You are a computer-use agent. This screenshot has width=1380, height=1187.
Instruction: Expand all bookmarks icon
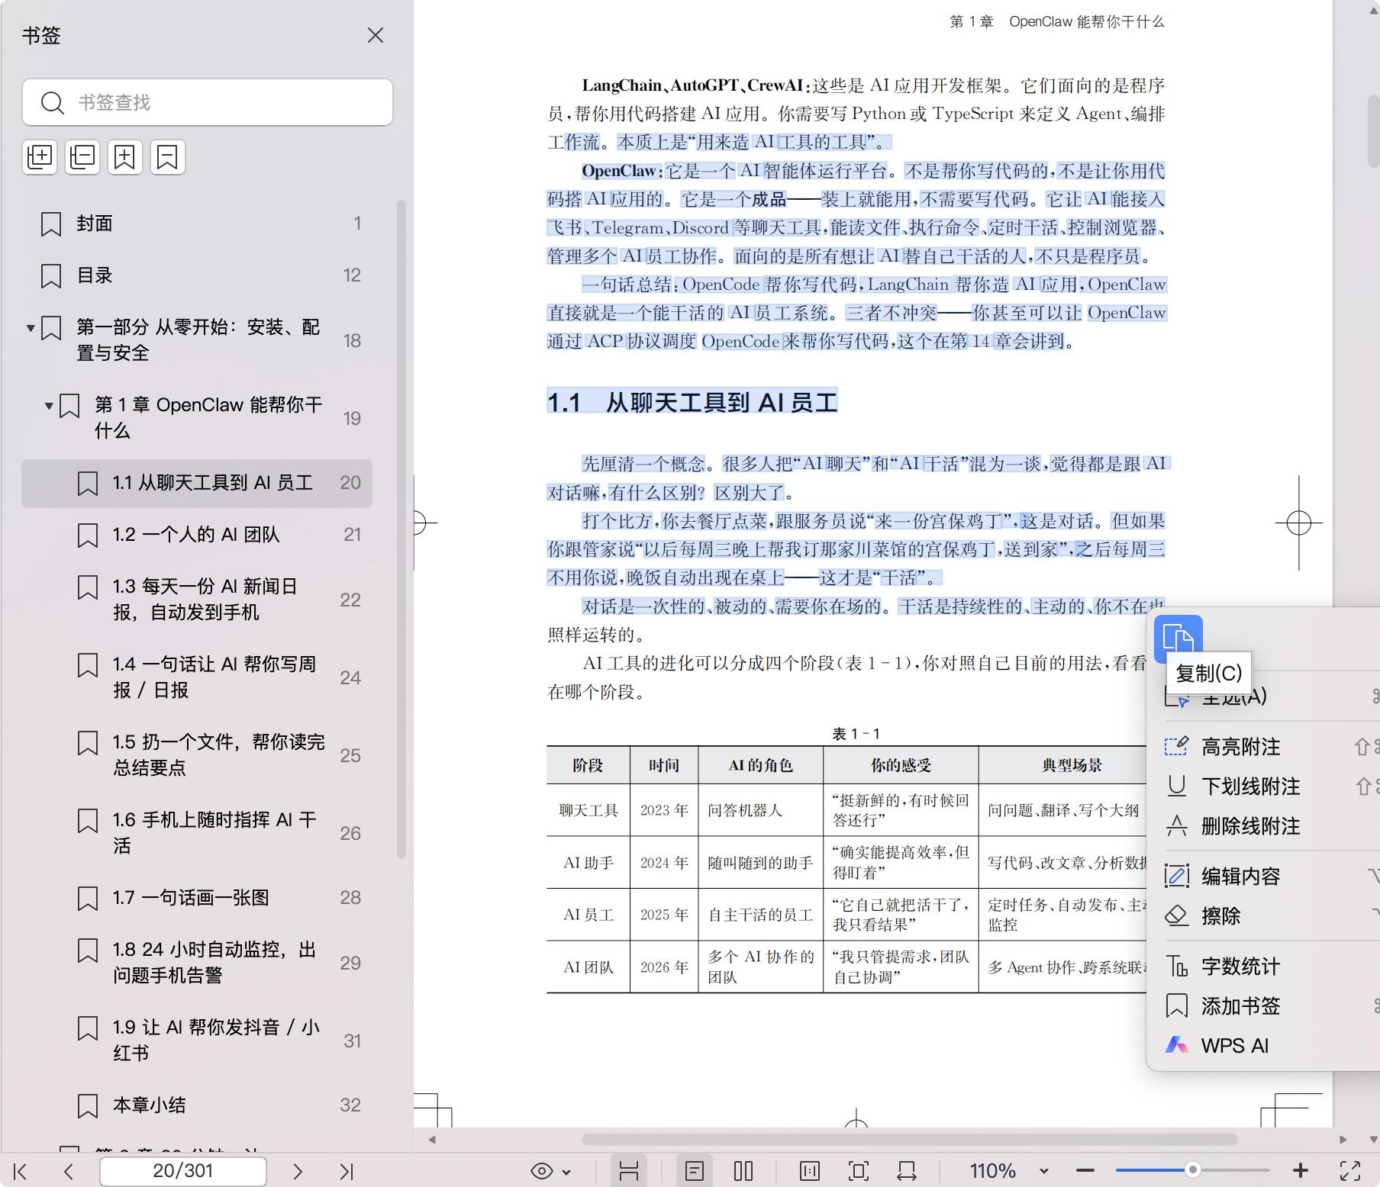pos(40,157)
